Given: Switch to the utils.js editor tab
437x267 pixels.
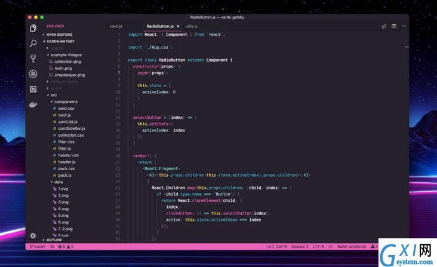Looking at the screenshot, I should coord(192,26).
